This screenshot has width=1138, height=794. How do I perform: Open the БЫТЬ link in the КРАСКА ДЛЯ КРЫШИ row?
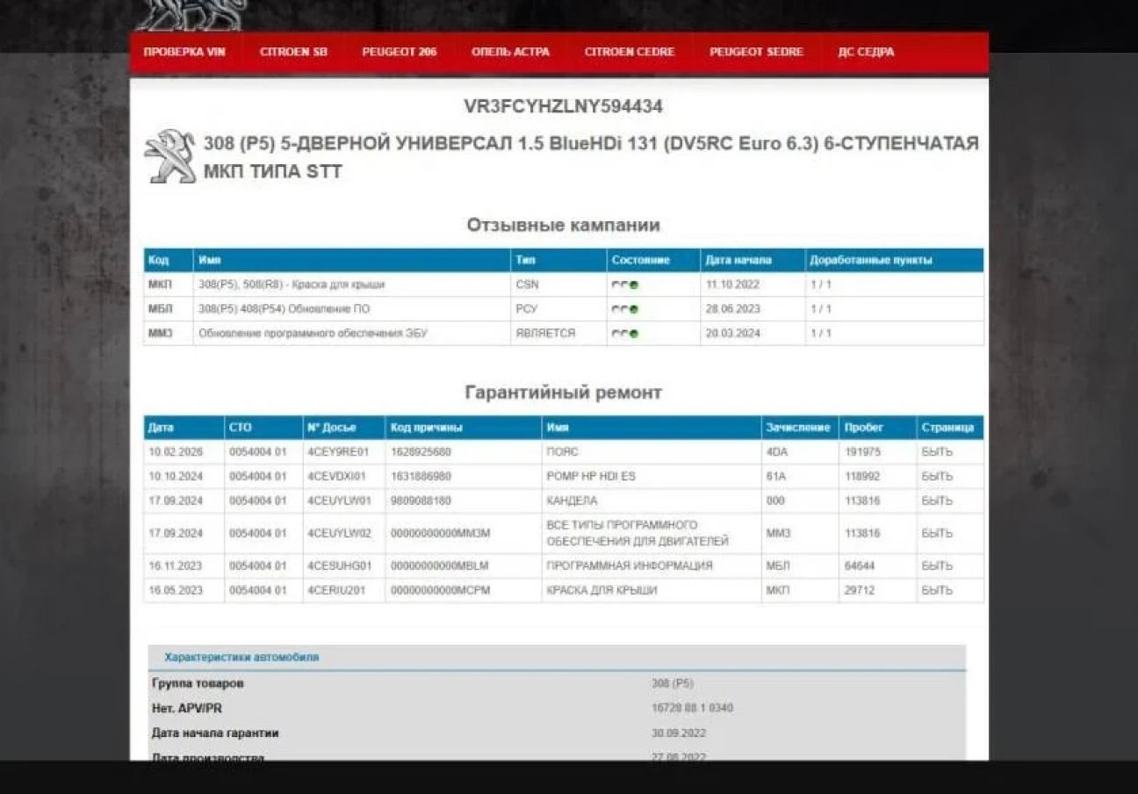(937, 590)
